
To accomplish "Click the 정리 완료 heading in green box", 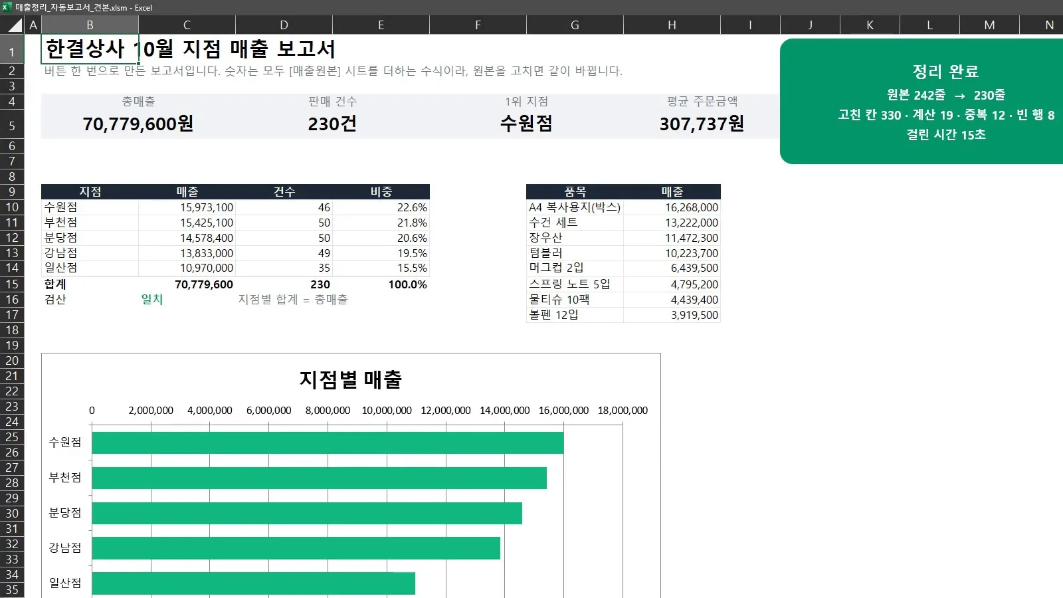I will (945, 72).
